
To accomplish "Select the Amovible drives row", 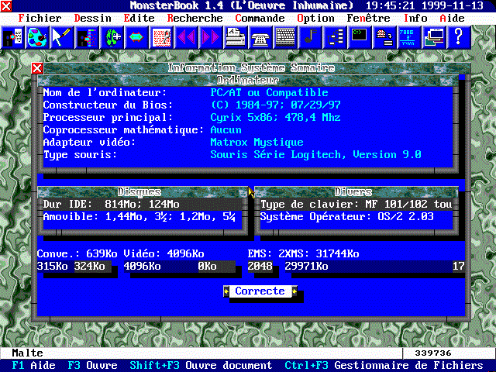I will pyautogui.click(x=143, y=217).
